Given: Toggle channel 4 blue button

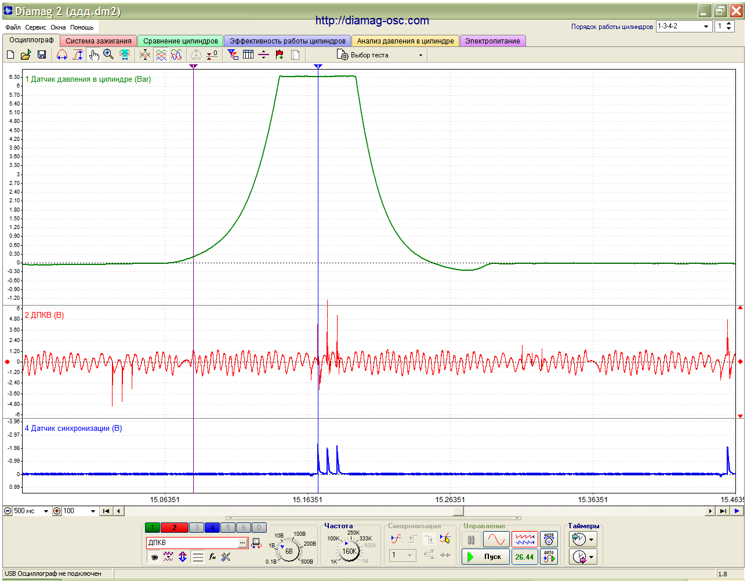Looking at the screenshot, I should (x=212, y=528).
